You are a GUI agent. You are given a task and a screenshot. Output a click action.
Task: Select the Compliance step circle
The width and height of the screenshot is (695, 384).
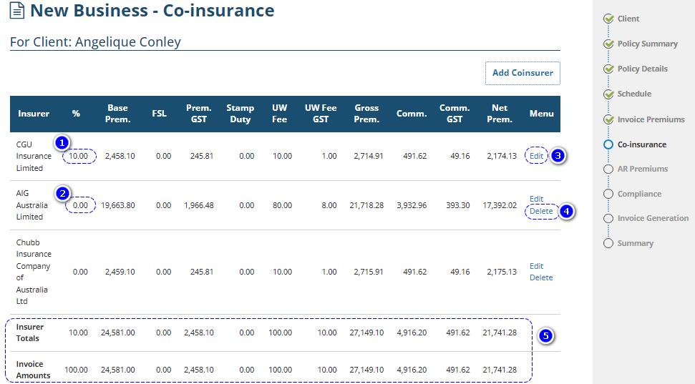[608, 194]
